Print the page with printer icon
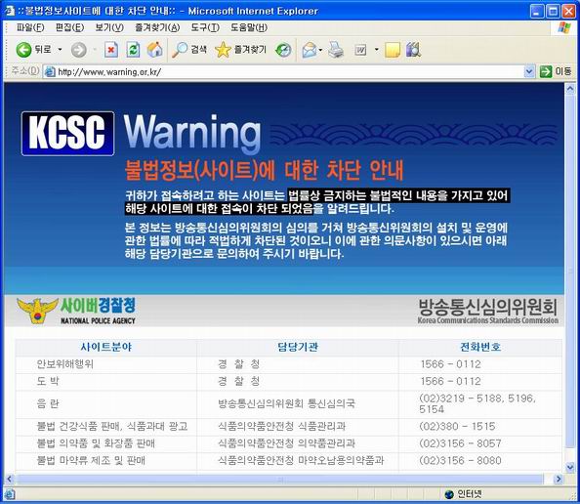Viewport: 580px width, 504px height. 336,50
